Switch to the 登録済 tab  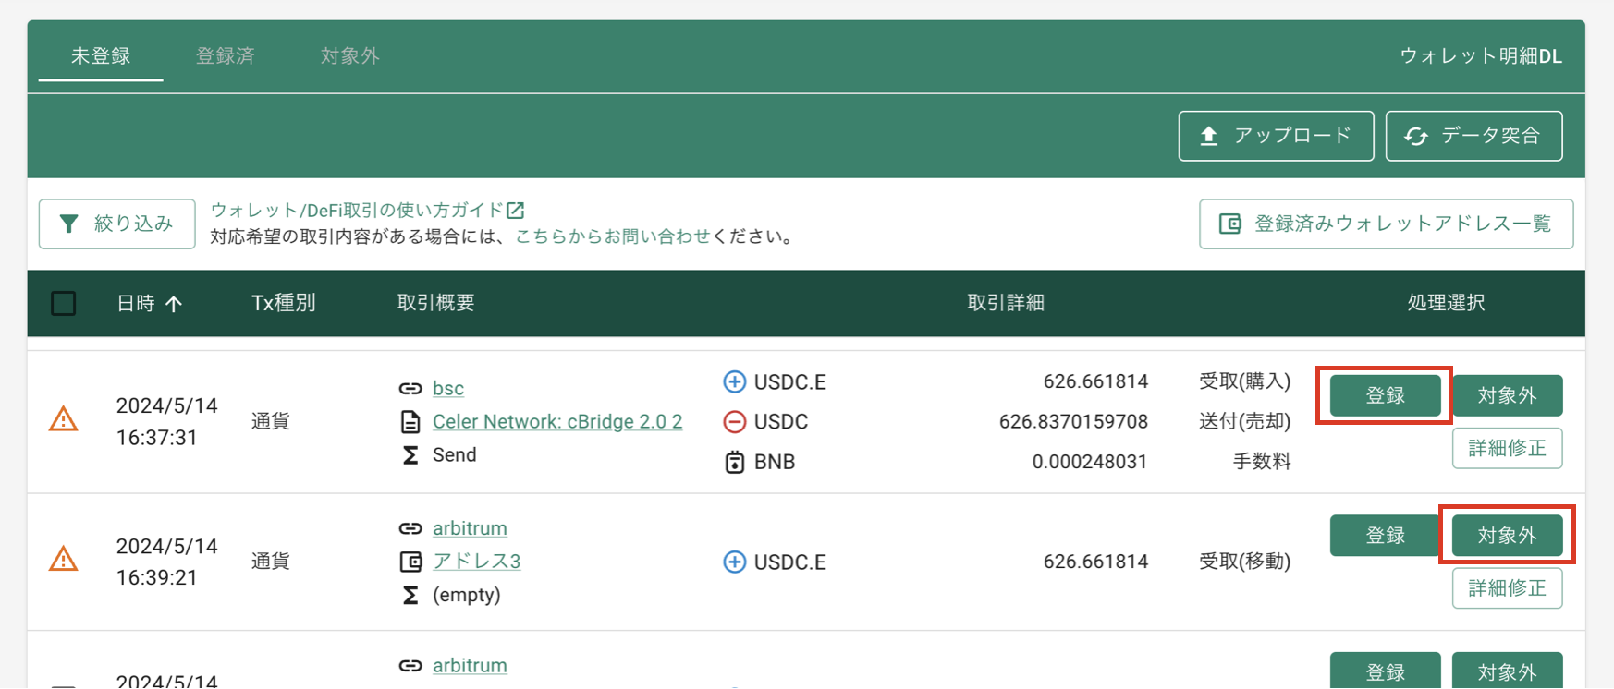[x=226, y=55]
